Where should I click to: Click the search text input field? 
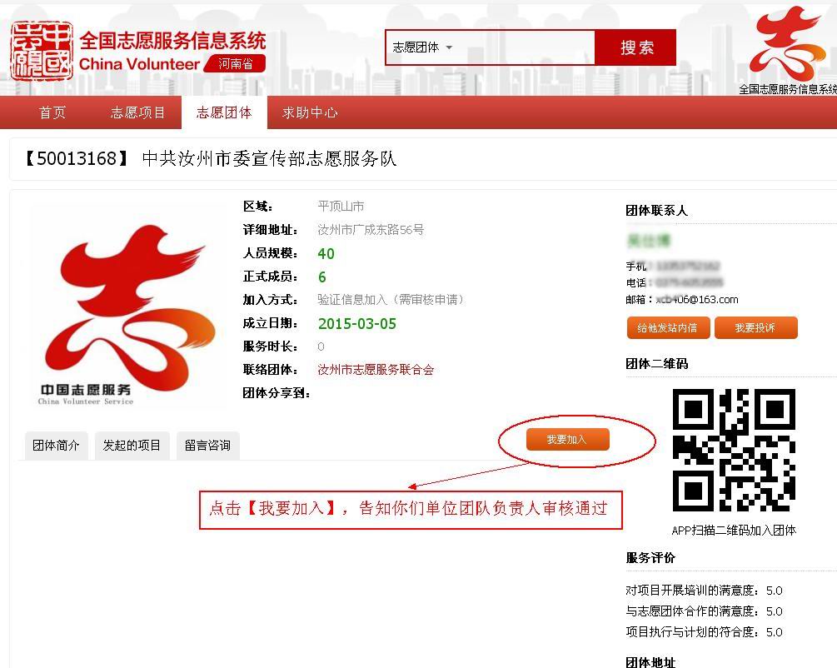(525, 47)
